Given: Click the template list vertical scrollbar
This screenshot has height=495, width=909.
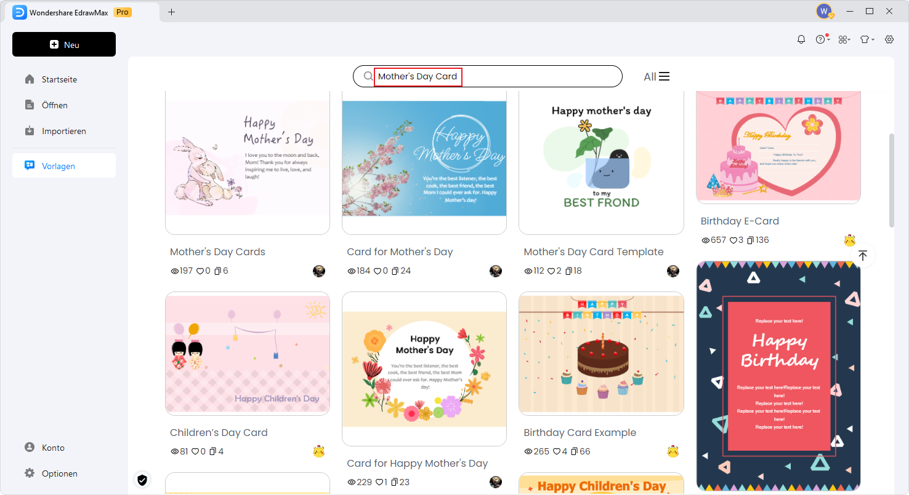Looking at the screenshot, I should coord(892,180).
